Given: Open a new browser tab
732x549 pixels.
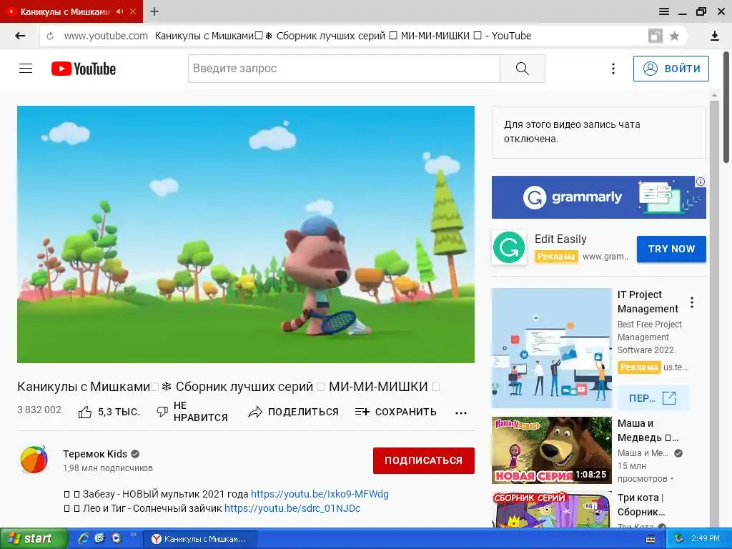Looking at the screenshot, I should click(x=154, y=11).
